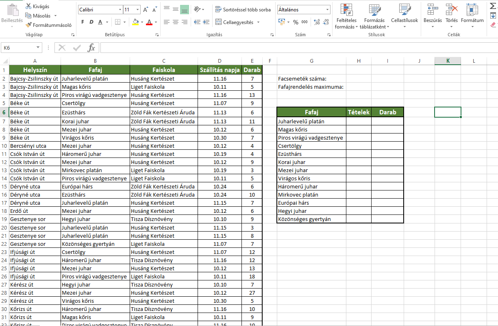Click the increase indent icon
The image size is (498, 326).
[206, 22]
